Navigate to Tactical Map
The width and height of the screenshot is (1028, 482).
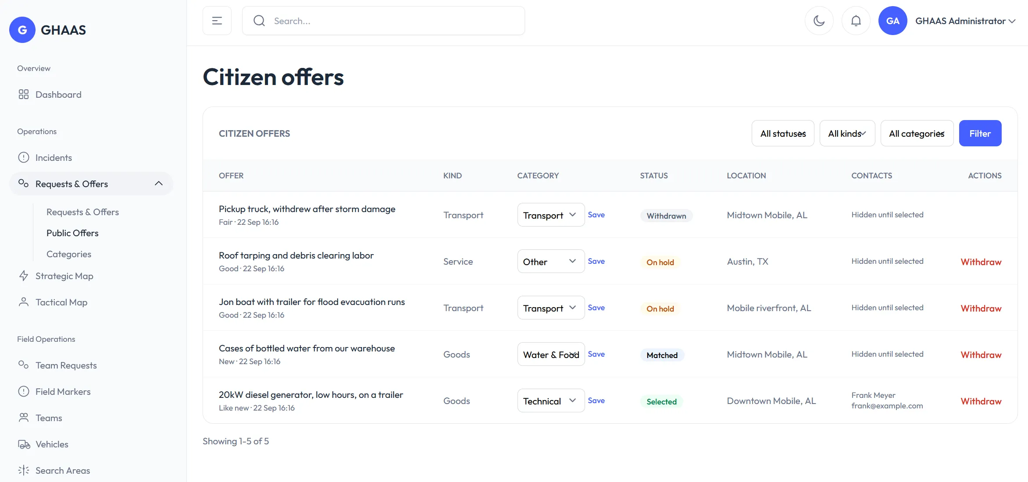tap(61, 302)
